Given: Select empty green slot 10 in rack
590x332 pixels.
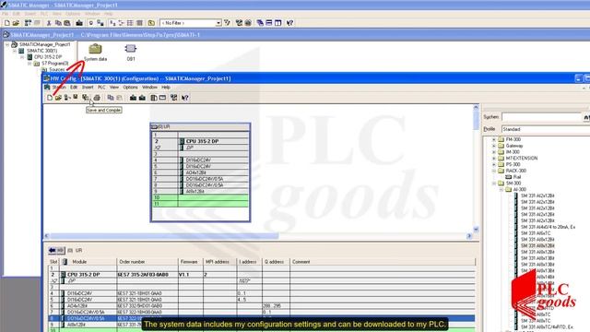Looking at the screenshot, I should pos(201,197).
